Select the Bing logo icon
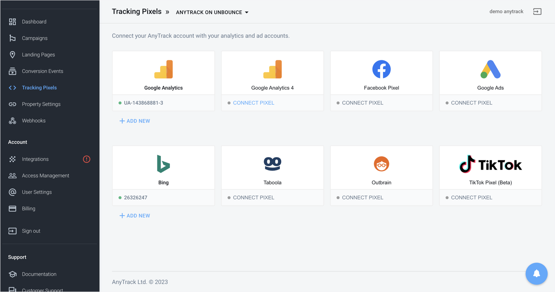Image resolution: width=555 pixels, height=292 pixels. 163,164
